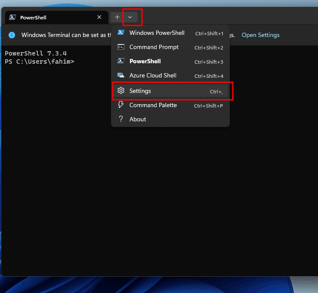The image size is (318, 293).
Task: Click the Settings gear icon
Action: [x=121, y=90]
